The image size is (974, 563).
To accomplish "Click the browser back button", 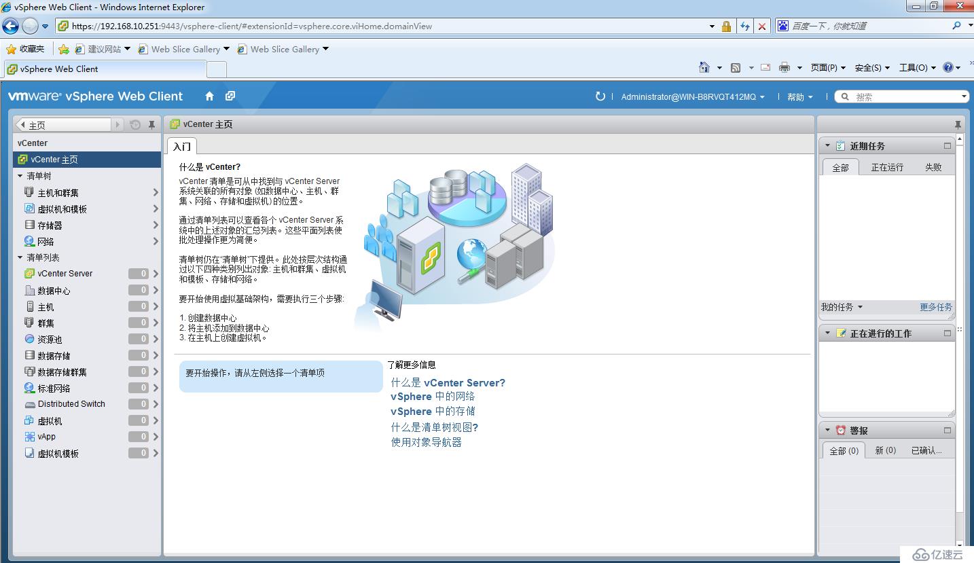I will tap(11, 26).
